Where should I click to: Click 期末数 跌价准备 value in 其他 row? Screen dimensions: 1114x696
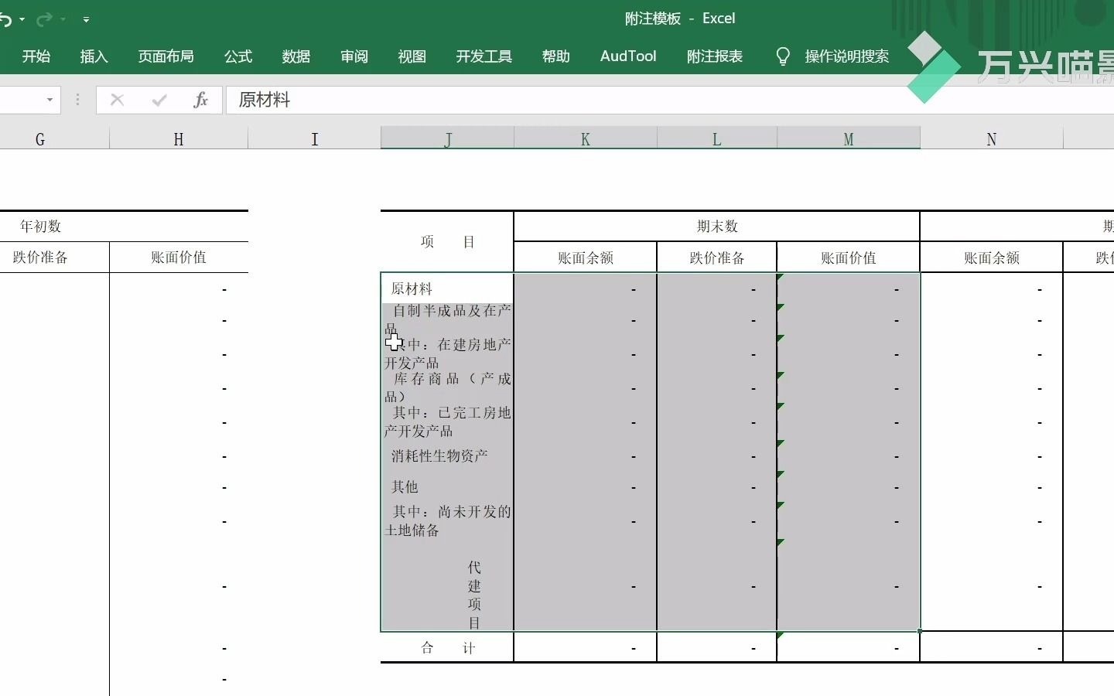coord(717,486)
